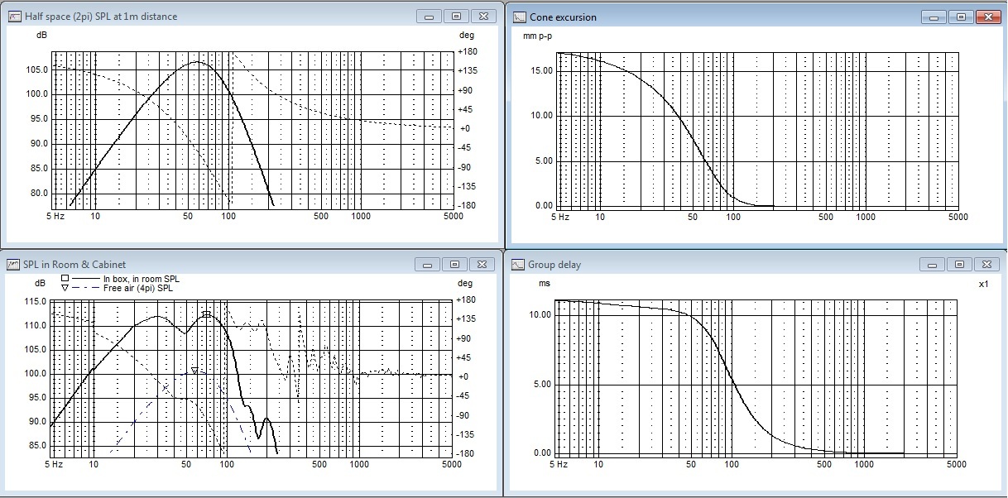Activate the Half space SPL title bar text
The height and width of the screenshot is (498, 1008).
[x=101, y=17]
